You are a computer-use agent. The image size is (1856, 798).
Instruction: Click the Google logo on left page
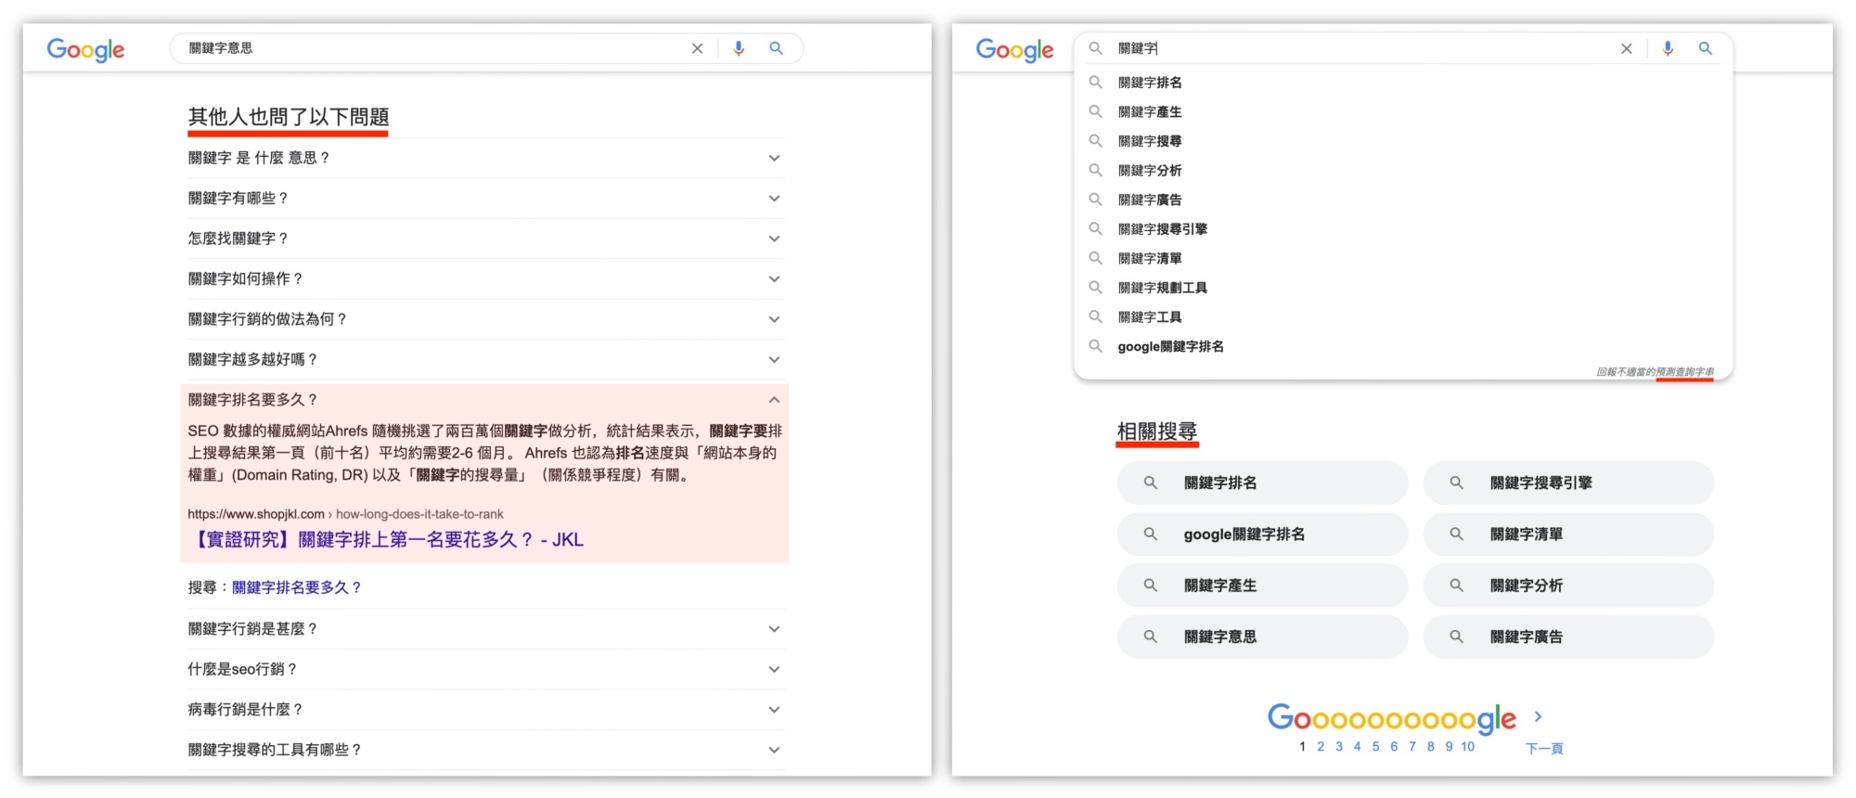pyautogui.click(x=85, y=49)
